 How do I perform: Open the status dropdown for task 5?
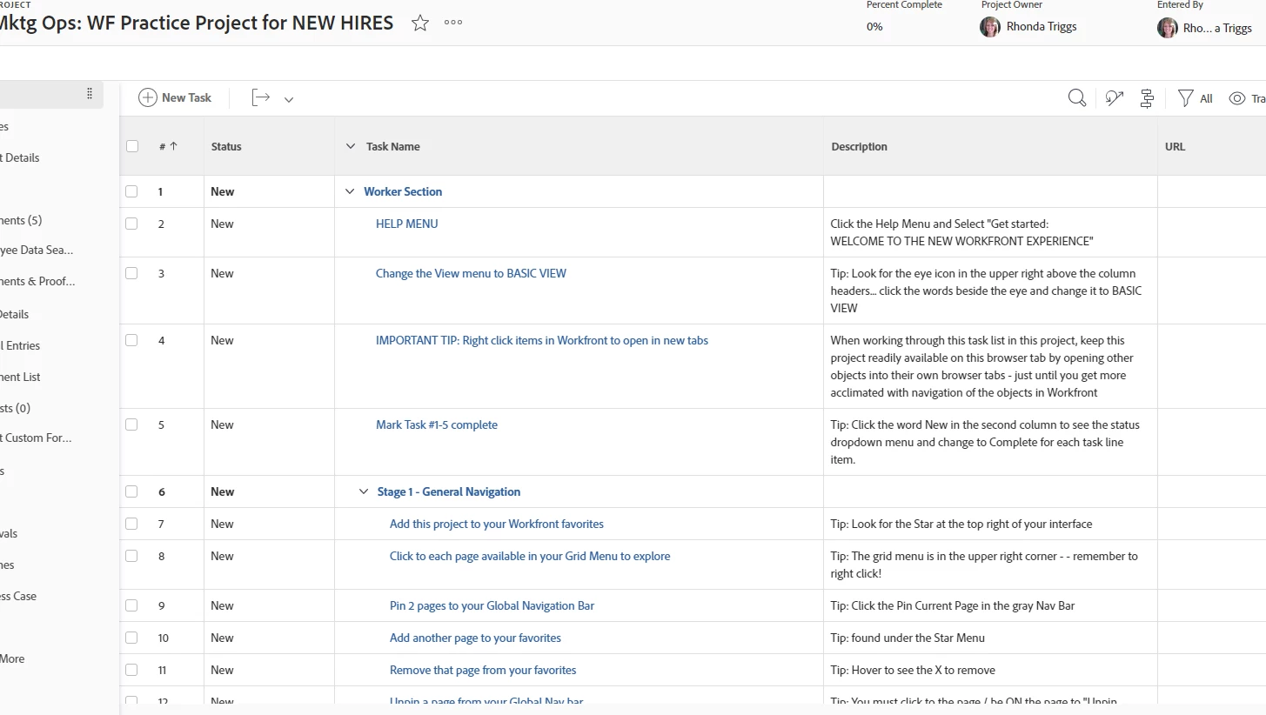222,424
